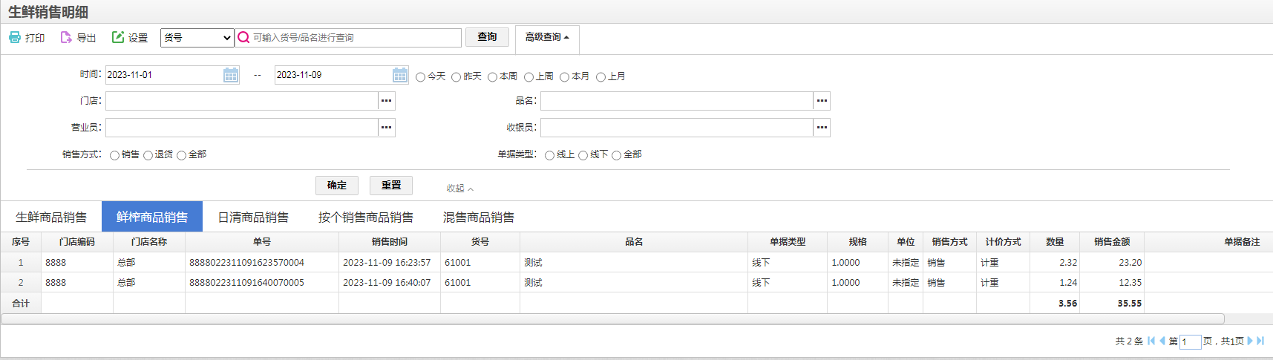Click the magnifier search icon
Screen dimensions: 1273x360
point(243,37)
